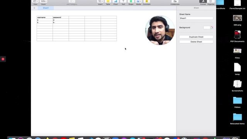This screenshot has width=247, height=139.
Task: Click the Duplicate Sheet button
Action: click(196, 37)
